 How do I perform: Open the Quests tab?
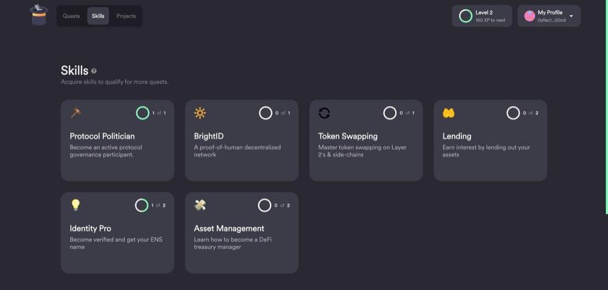point(71,16)
